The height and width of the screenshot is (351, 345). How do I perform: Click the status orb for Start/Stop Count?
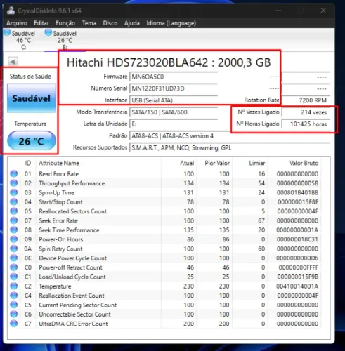(x=14, y=201)
